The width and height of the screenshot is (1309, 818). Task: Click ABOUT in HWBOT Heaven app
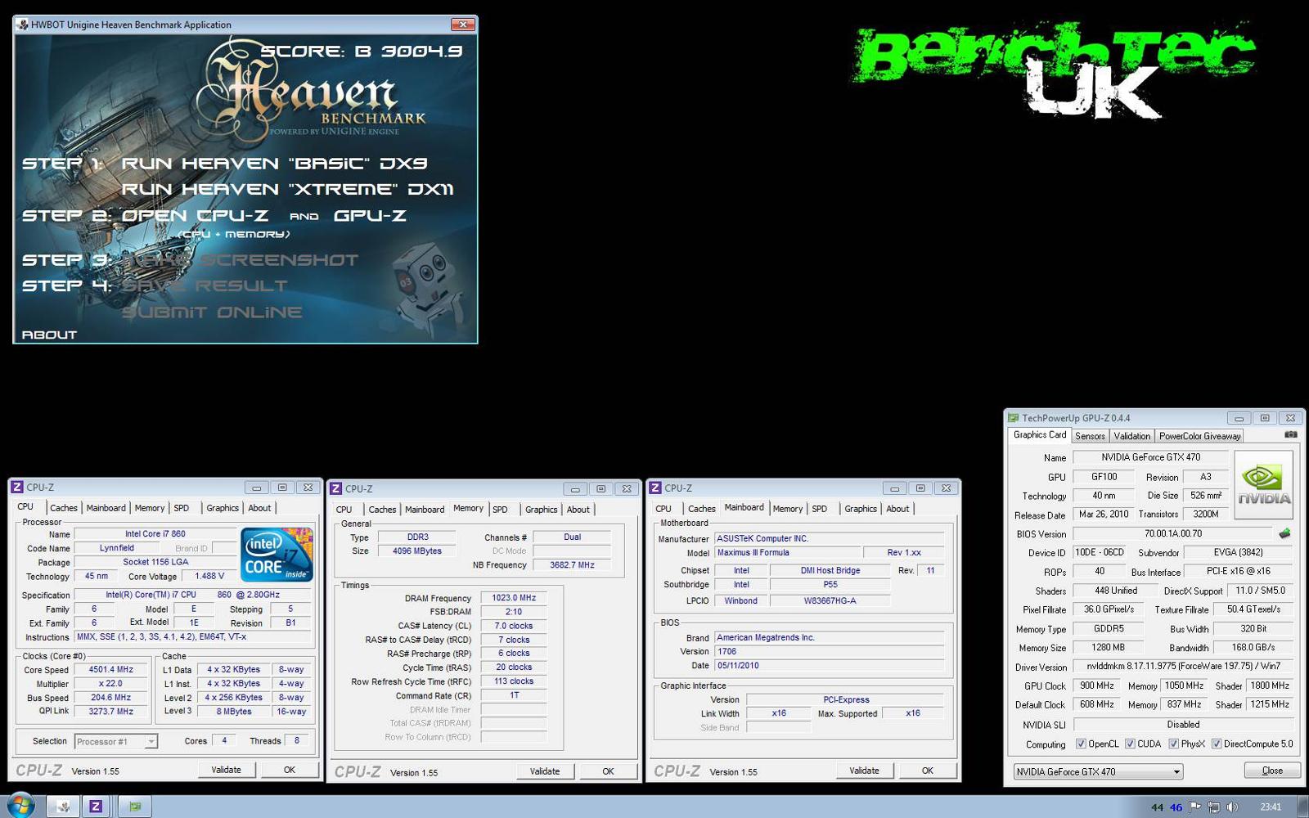[x=49, y=335]
